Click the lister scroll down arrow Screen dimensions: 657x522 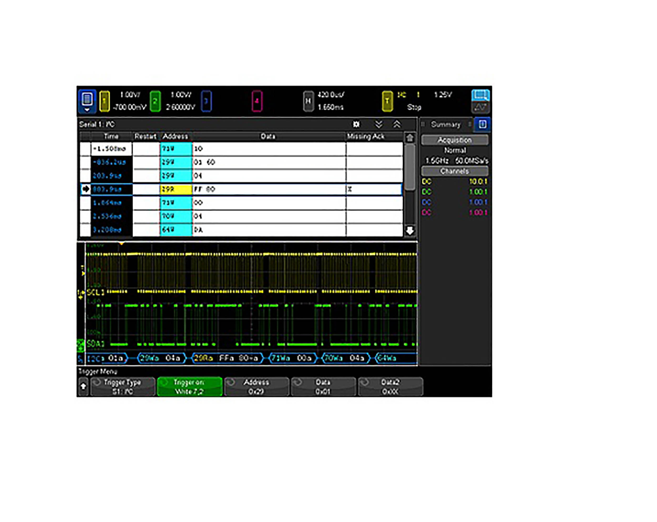410,231
